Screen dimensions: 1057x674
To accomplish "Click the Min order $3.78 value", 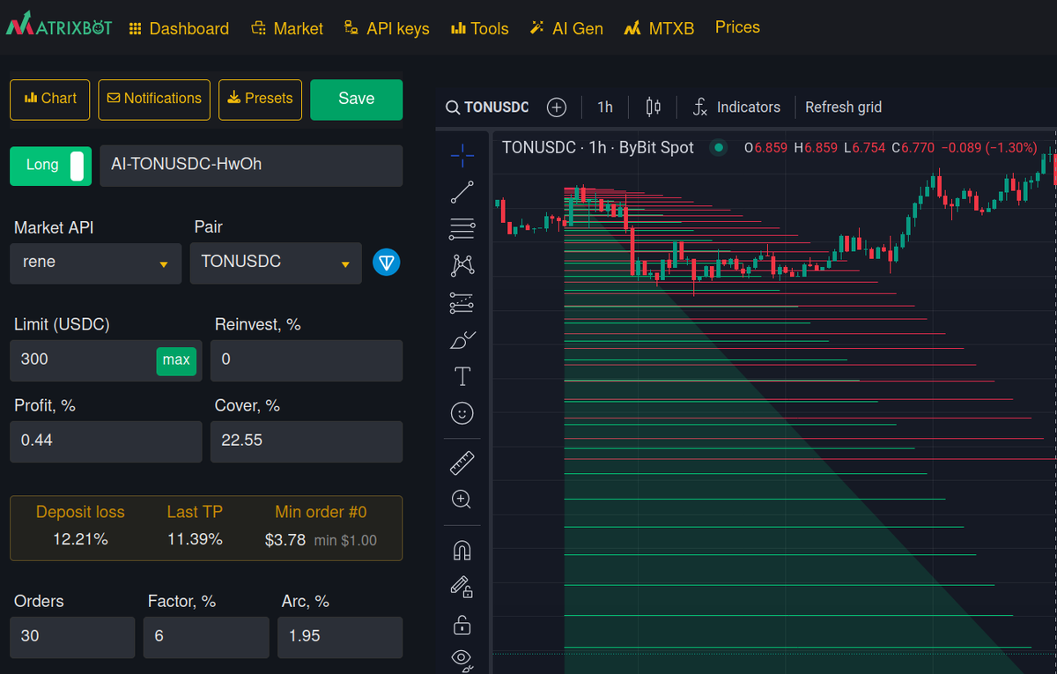I will point(285,539).
